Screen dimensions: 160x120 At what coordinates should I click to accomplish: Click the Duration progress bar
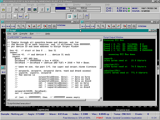(x=78, y=8)
